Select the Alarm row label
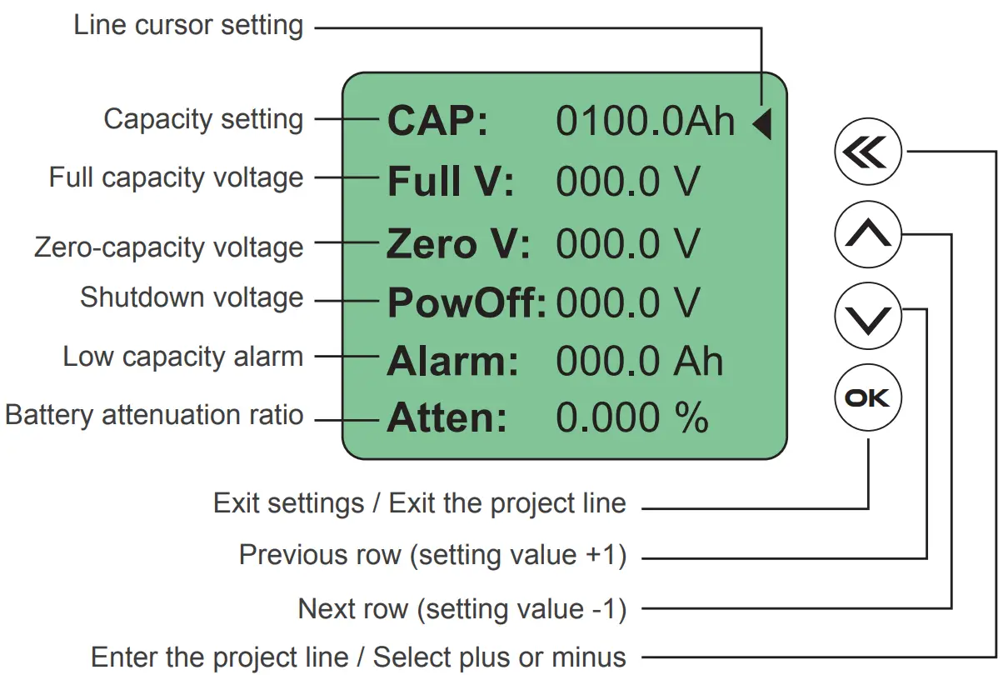 (452, 362)
